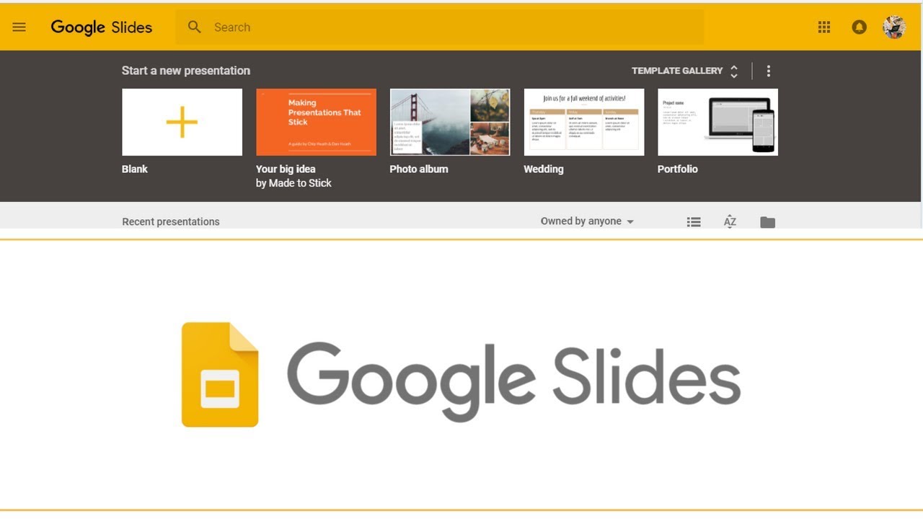Click the Portfolio label
923x519 pixels.
(x=678, y=169)
